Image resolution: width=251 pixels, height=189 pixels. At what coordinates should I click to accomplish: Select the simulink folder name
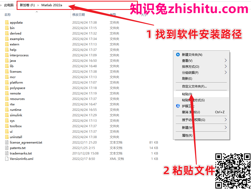[16, 115]
